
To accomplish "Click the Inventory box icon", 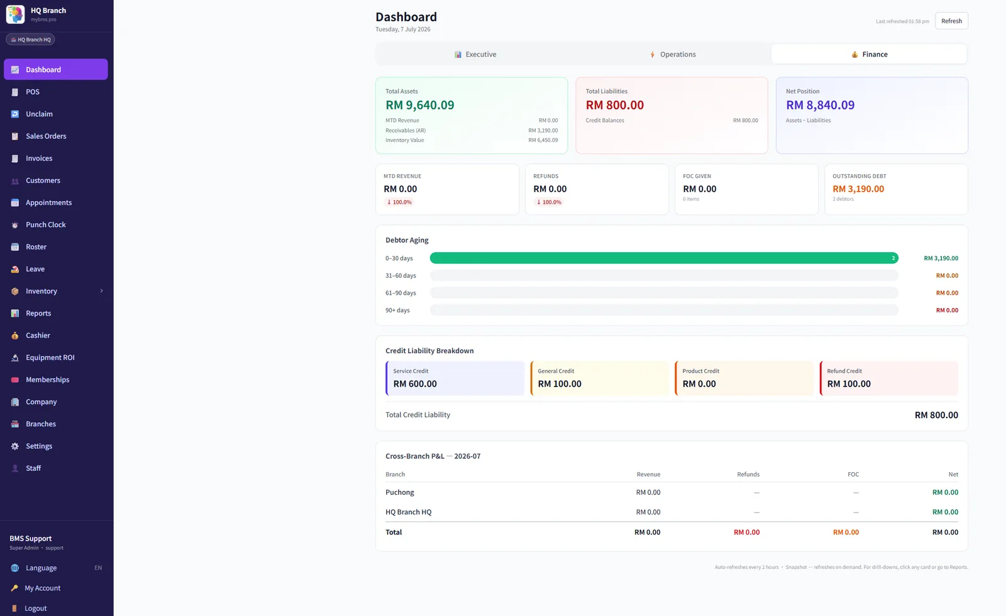I will (15, 291).
